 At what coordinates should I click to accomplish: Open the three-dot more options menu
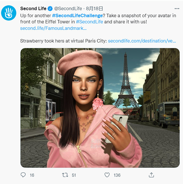(x=177, y=8)
